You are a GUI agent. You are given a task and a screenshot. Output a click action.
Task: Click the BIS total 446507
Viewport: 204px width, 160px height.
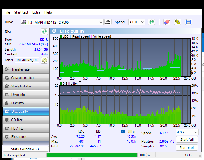point(96,146)
